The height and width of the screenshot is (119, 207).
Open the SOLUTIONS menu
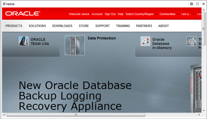point(37,26)
